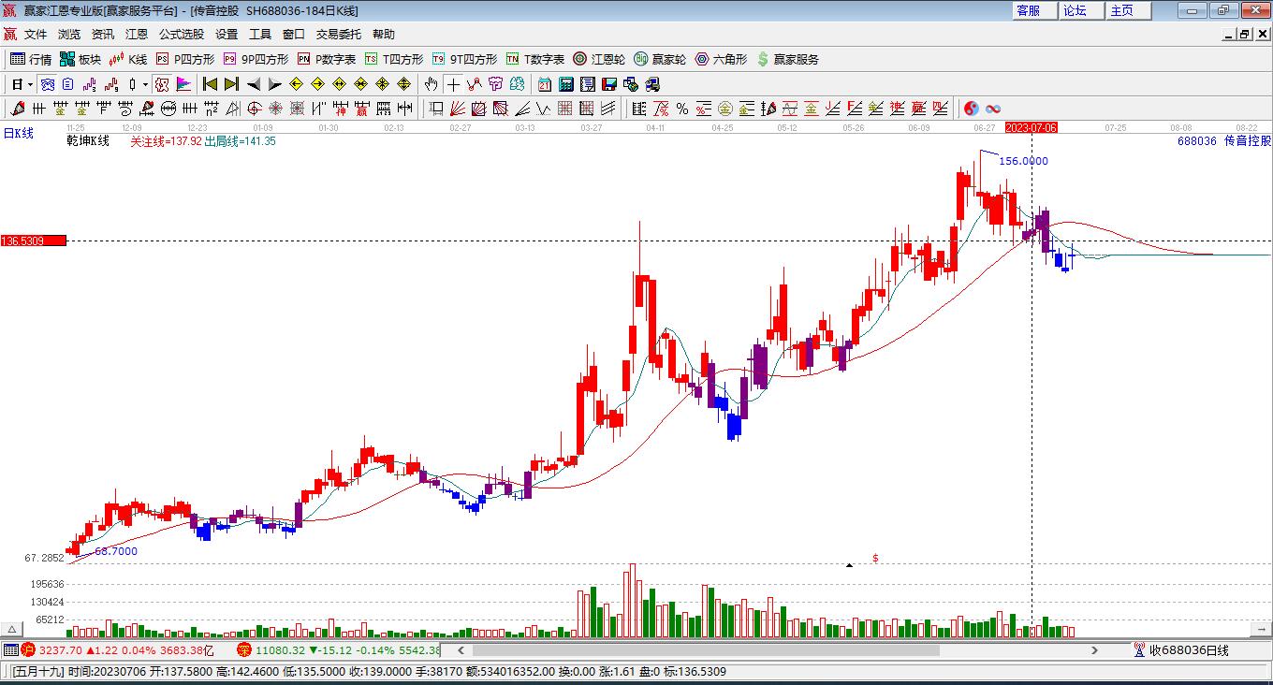The width and height of the screenshot is (1273, 685).
Task: Switch to K线 candlestick chart
Action: coord(128,59)
